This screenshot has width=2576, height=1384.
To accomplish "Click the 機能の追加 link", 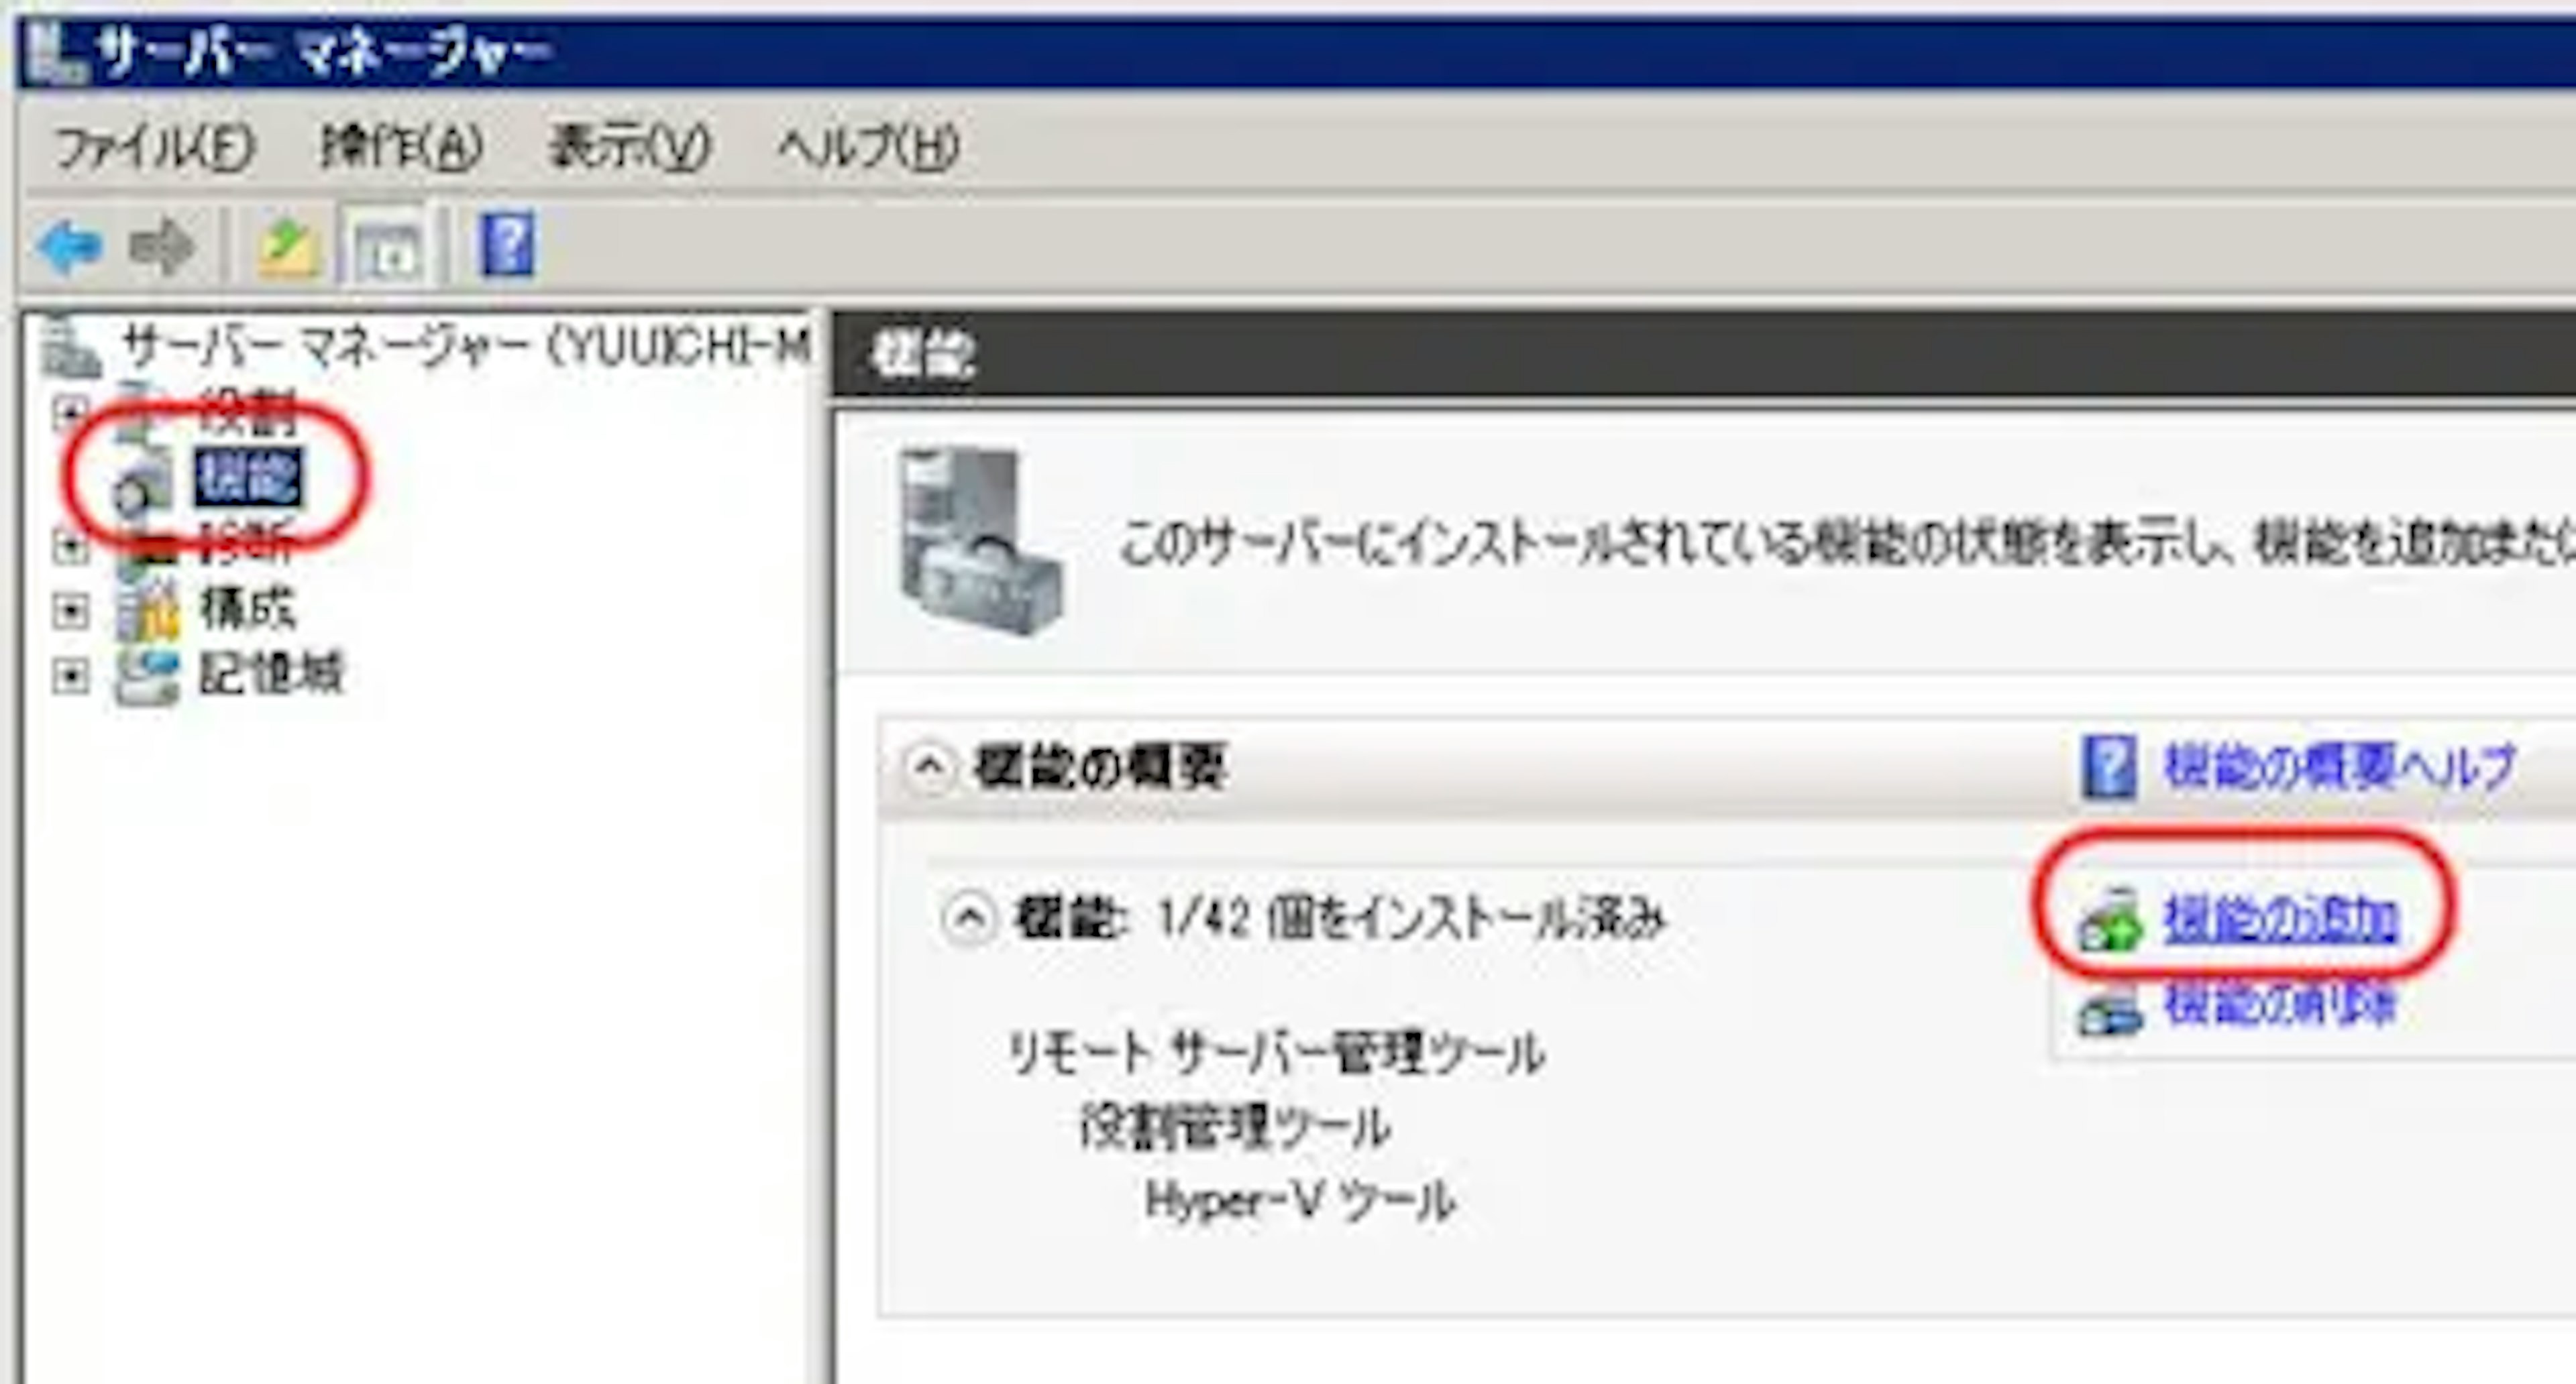I will point(2281,919).
